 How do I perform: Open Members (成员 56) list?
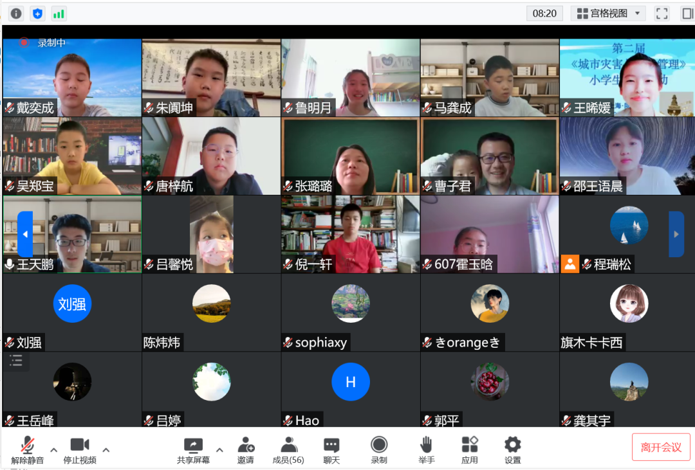[x=288, y=449]
